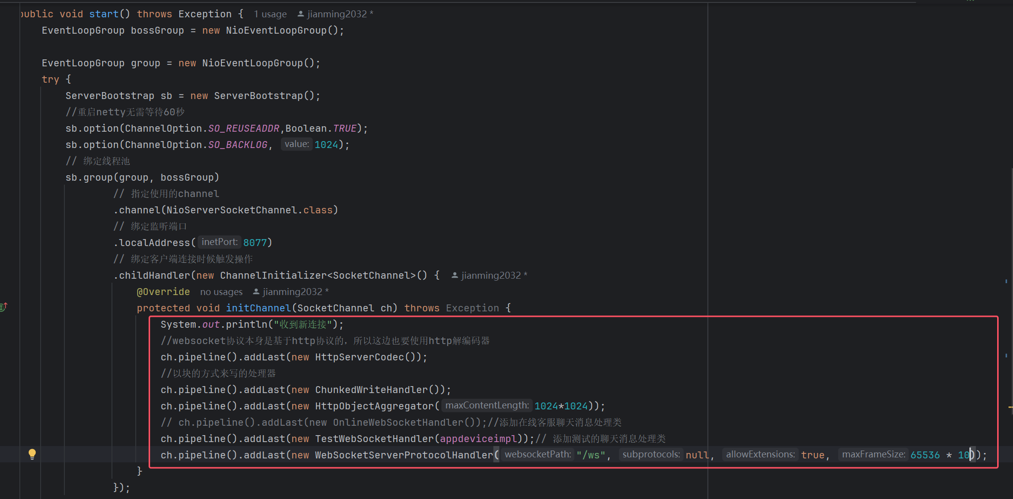Click HttpServerCodec in pipeline line
The image size is (1013, 499).
coord(360,357)
